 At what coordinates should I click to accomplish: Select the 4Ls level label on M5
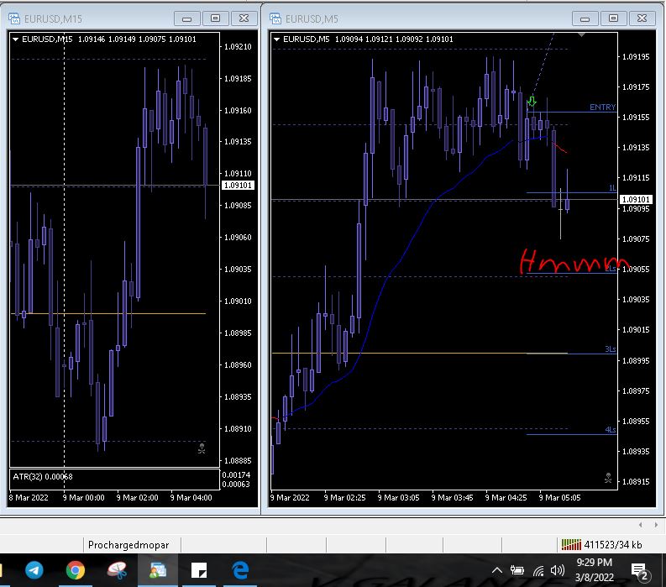[x=611, y=430]
